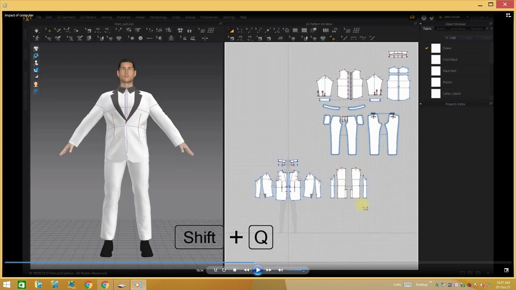Click the Simulate arrow tool in 3D toolbar

pyautogui.click(x=36, y=31)
